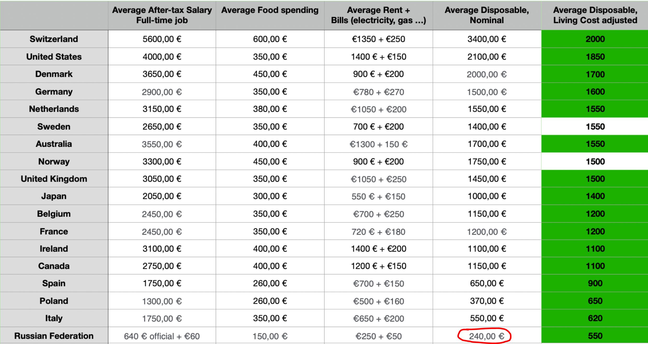Screen dimensions: 648x344
Task: Click Denmark's 3650,00 € salary cell
Action: [x=162, y=74]
